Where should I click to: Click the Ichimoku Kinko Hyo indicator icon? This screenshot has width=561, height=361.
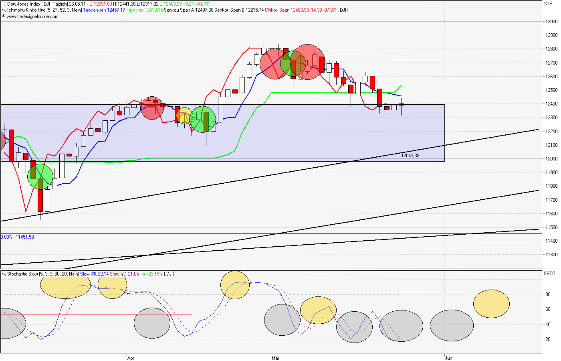[x=3, y=10]
